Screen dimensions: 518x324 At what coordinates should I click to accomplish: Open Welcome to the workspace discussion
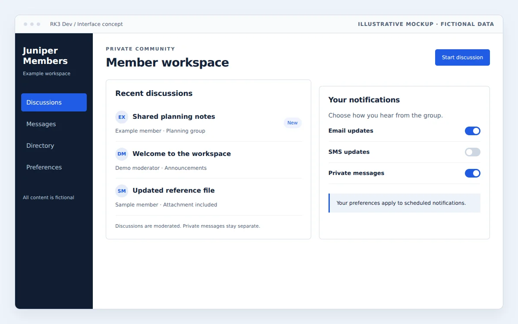(x=182, y=154)
